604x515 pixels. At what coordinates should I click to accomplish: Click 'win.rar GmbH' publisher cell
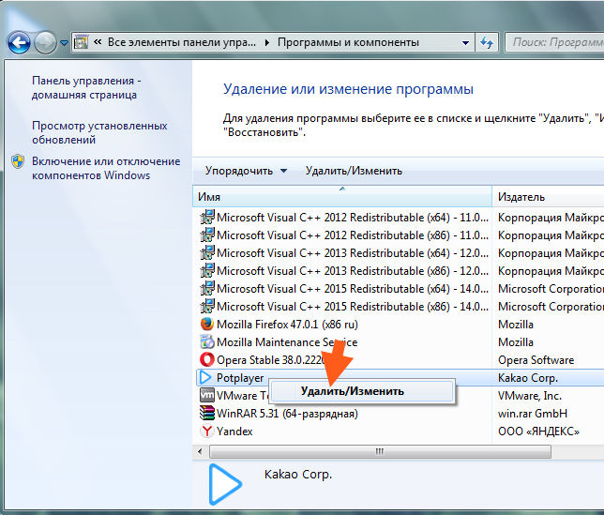click(x=533, y=414)
